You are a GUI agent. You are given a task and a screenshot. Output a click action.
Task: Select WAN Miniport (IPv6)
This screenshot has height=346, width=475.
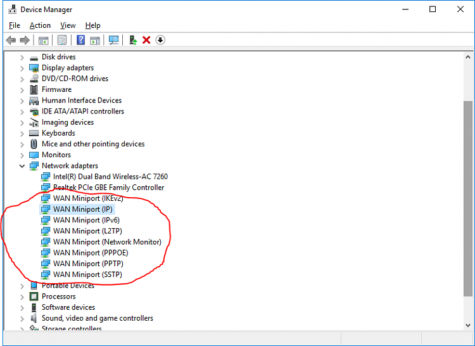[86, 221]
